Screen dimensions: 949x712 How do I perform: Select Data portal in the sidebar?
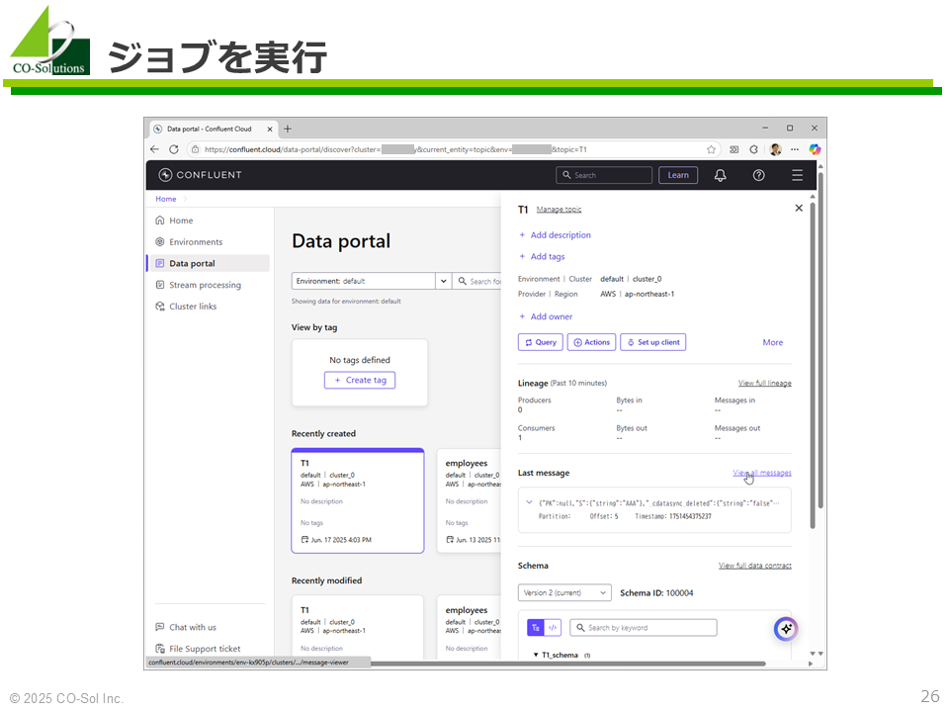click(209, 263)
